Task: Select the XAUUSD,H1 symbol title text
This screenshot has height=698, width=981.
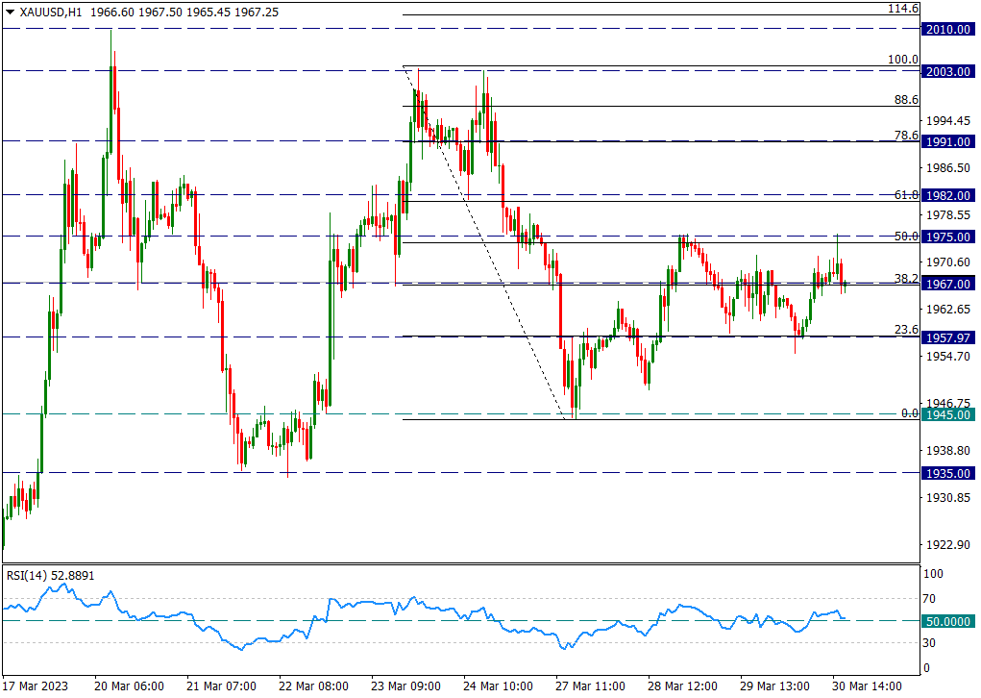Action: (50, 12)
